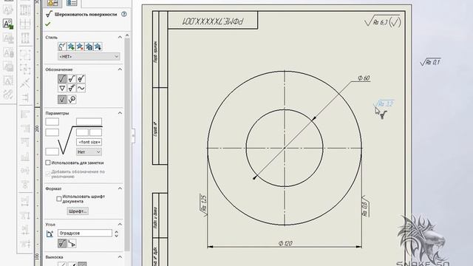The width and height of the screenshot is (473, 266).
Task: Select basic surface finish symbol
Action: [62, 79]
